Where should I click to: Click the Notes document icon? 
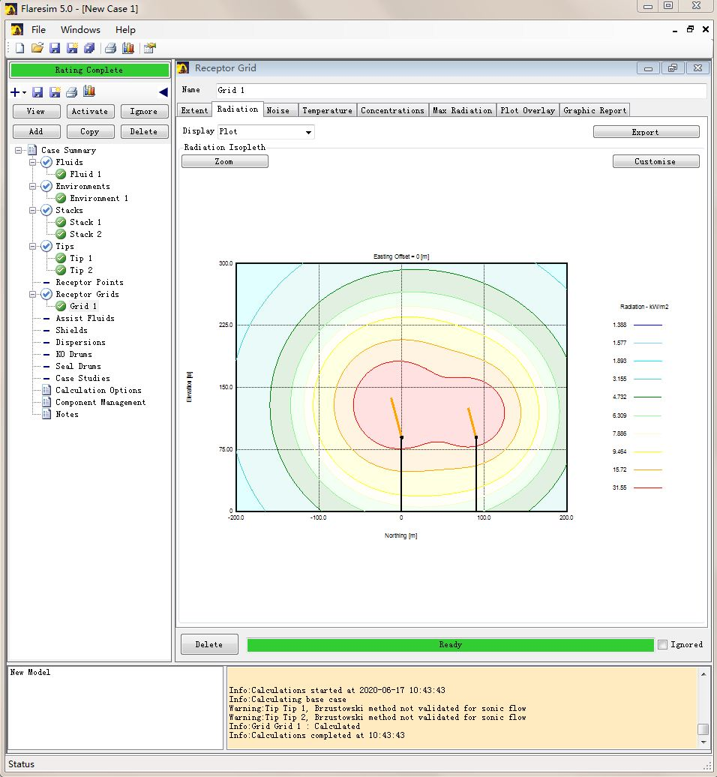tap(46, 414)
